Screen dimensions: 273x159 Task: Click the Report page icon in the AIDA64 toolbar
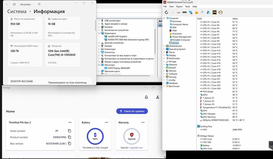pos(172,12)
